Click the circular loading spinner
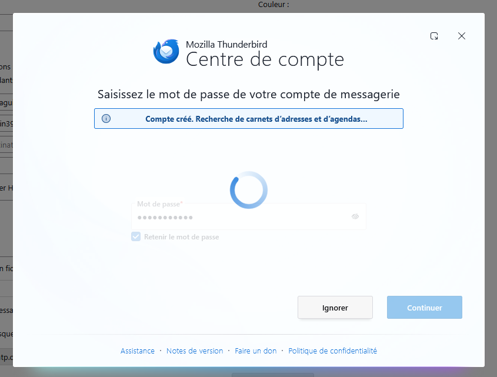The image size is (497, 377). [x=249, y=190]
